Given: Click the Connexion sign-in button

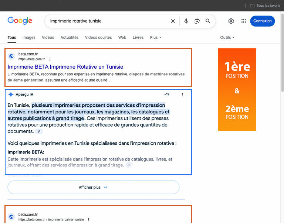Looking at the screenshot, I should [262, 21].
